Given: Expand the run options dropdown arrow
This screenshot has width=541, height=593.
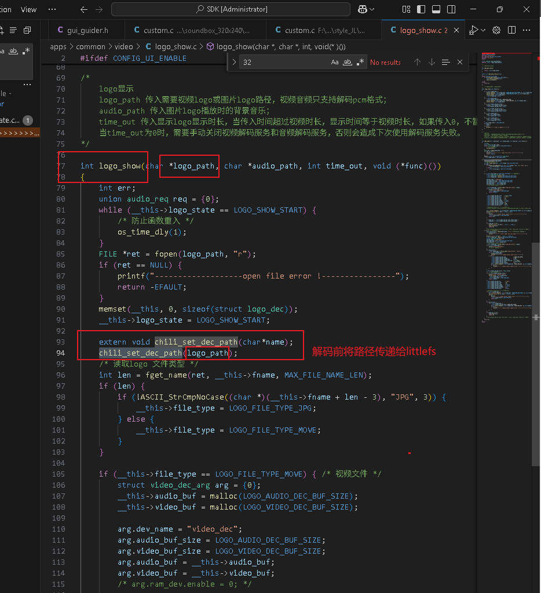Looking at the screenshot, I should click(x=483, y=30).
